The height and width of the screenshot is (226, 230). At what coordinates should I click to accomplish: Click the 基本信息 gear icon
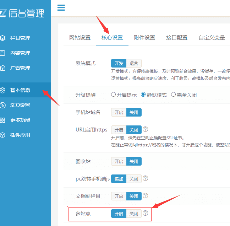coord(2,90)
